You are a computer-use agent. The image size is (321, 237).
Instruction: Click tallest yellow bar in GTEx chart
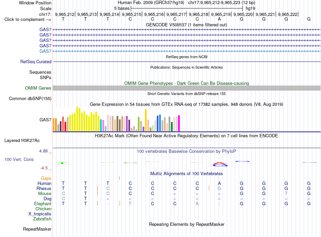pyautogui.click(x=77, y=119)
